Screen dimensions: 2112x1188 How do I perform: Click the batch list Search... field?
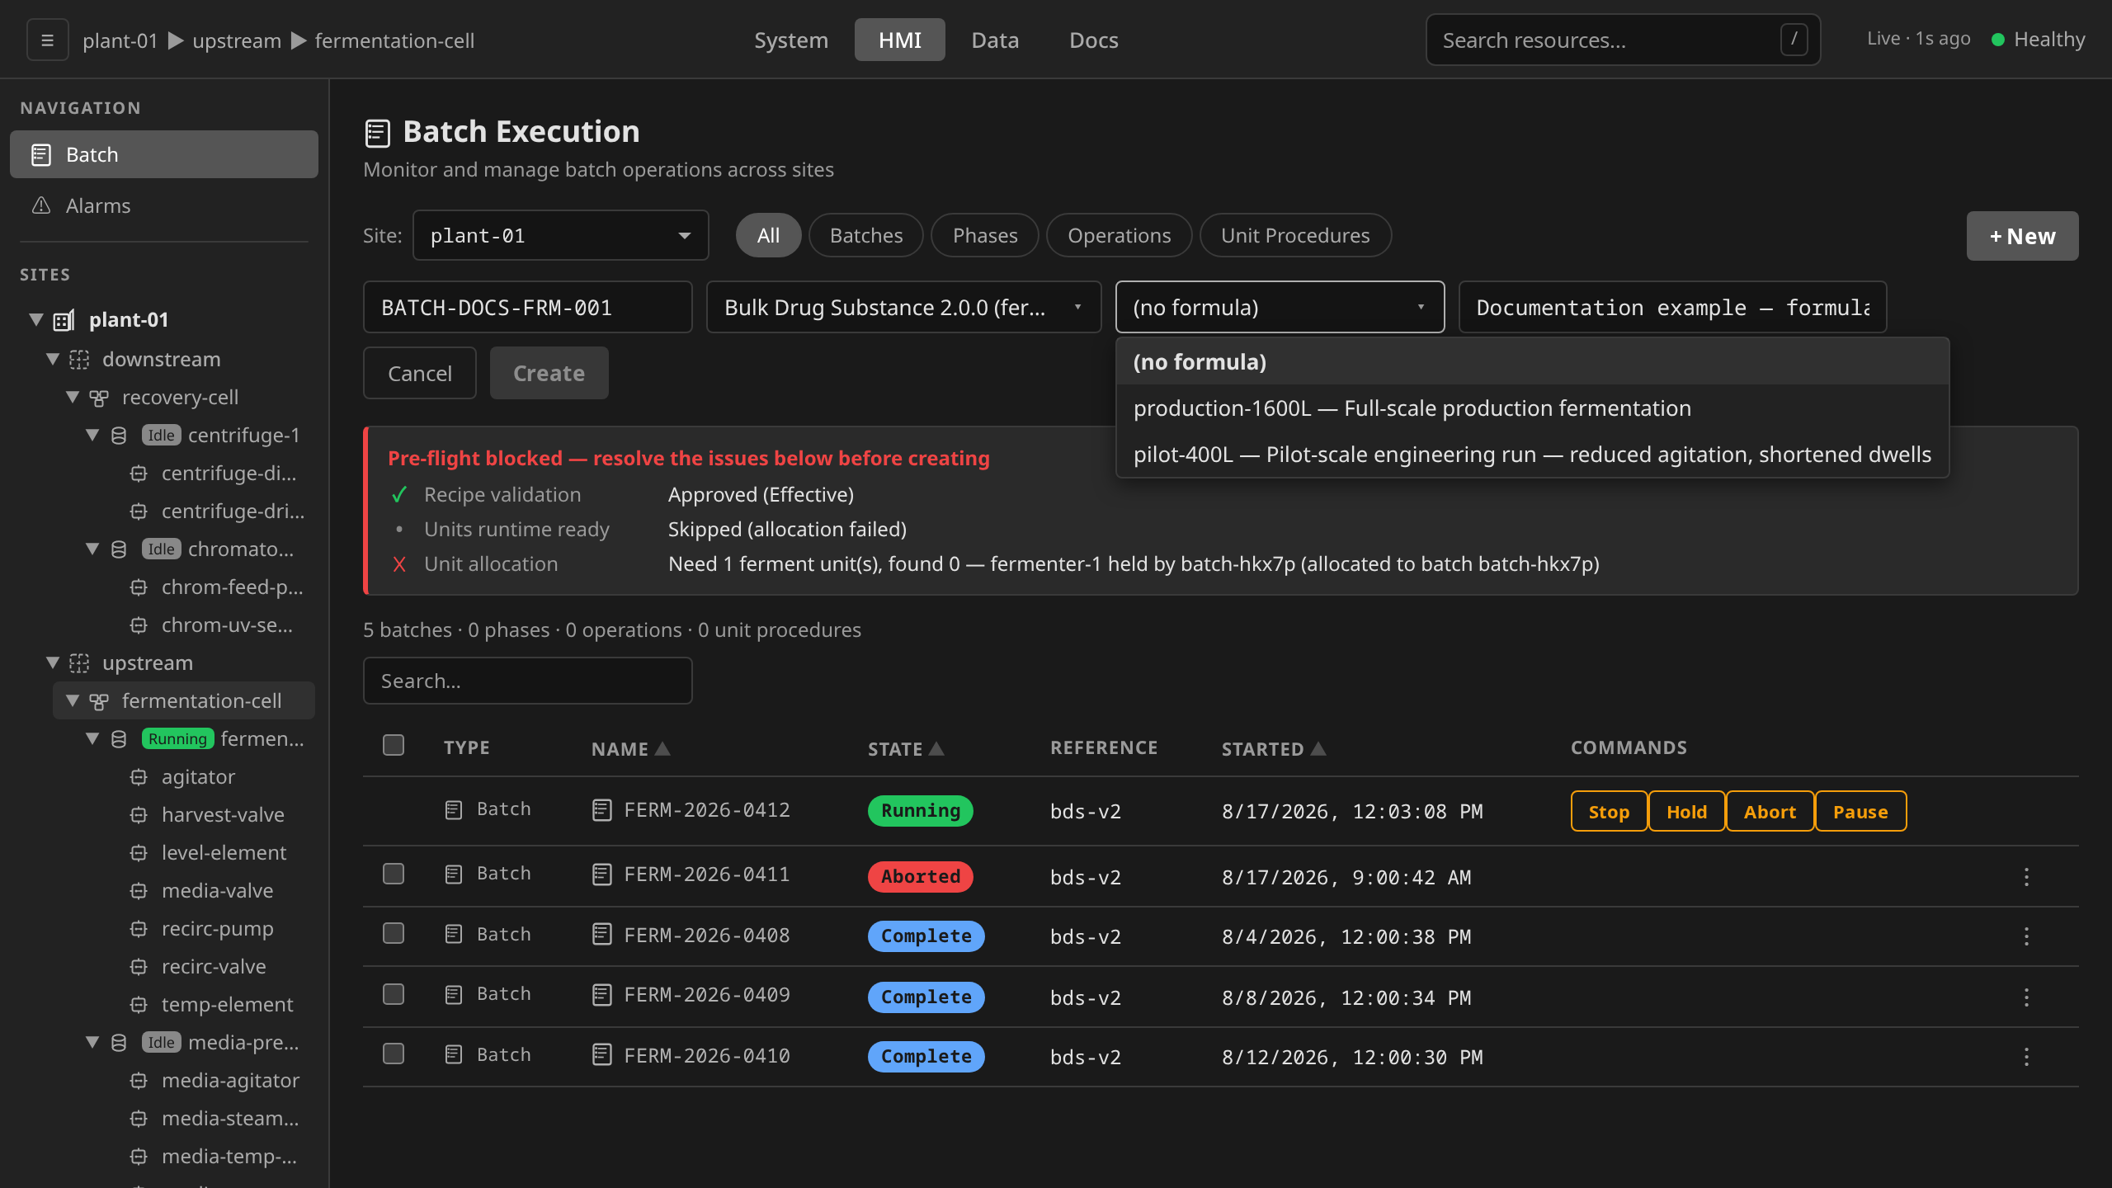pos(528,681)
